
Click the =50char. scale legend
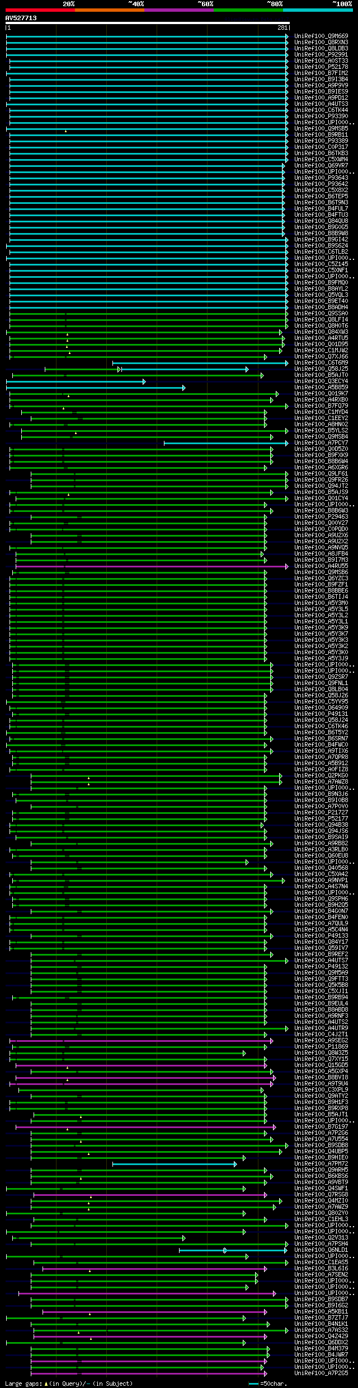[x=267, y=1384]
